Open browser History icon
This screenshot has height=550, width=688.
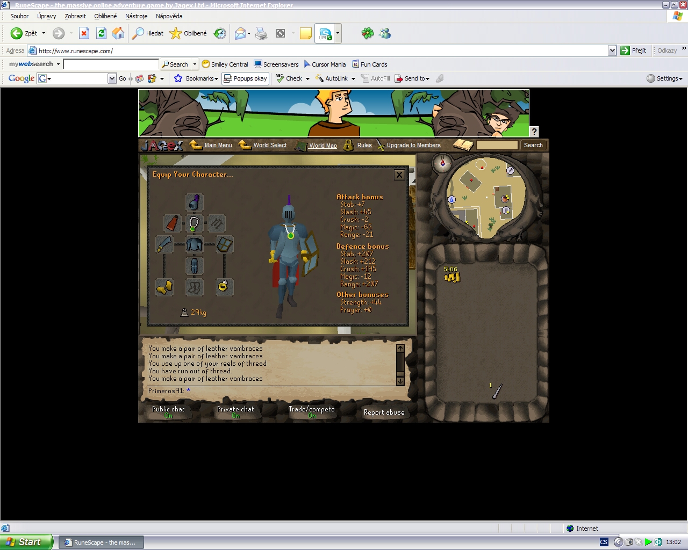220,33
